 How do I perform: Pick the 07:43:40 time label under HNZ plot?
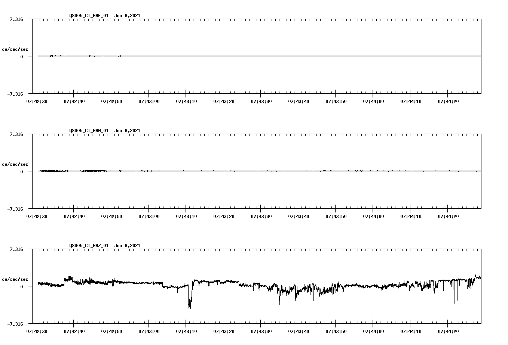click(299, 331)
